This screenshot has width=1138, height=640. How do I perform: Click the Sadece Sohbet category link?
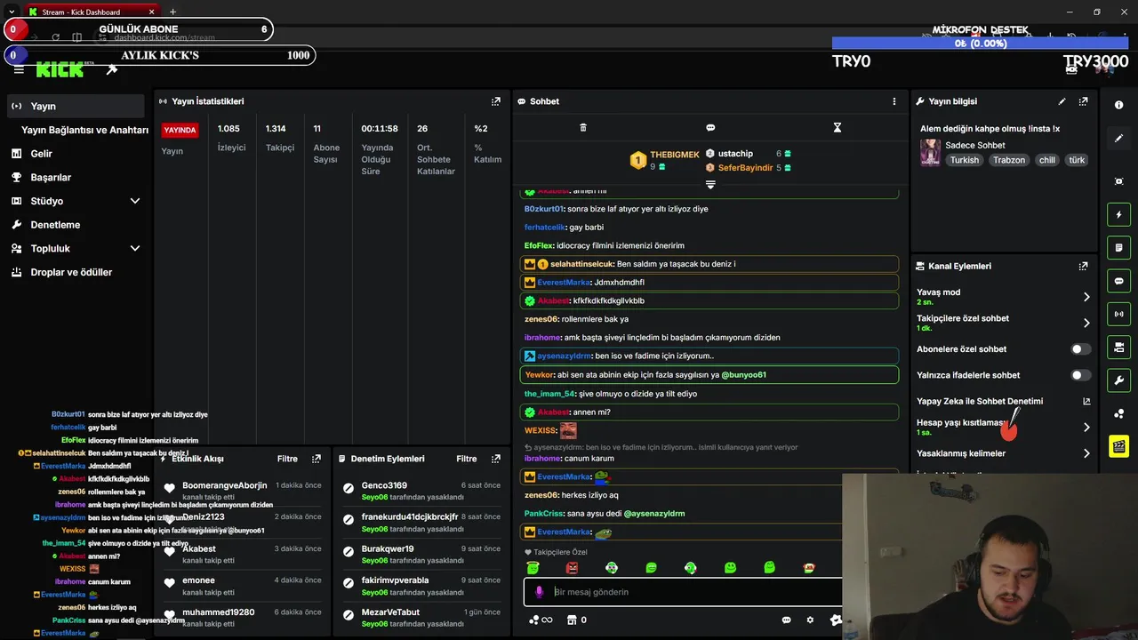975,145
